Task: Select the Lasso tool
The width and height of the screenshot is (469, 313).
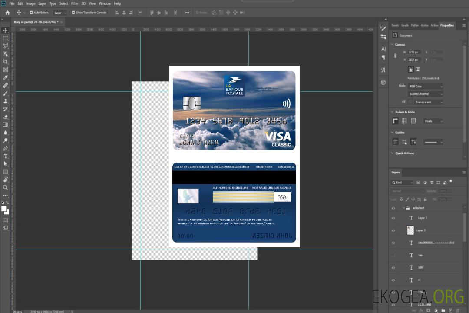Action: point(5,46)
